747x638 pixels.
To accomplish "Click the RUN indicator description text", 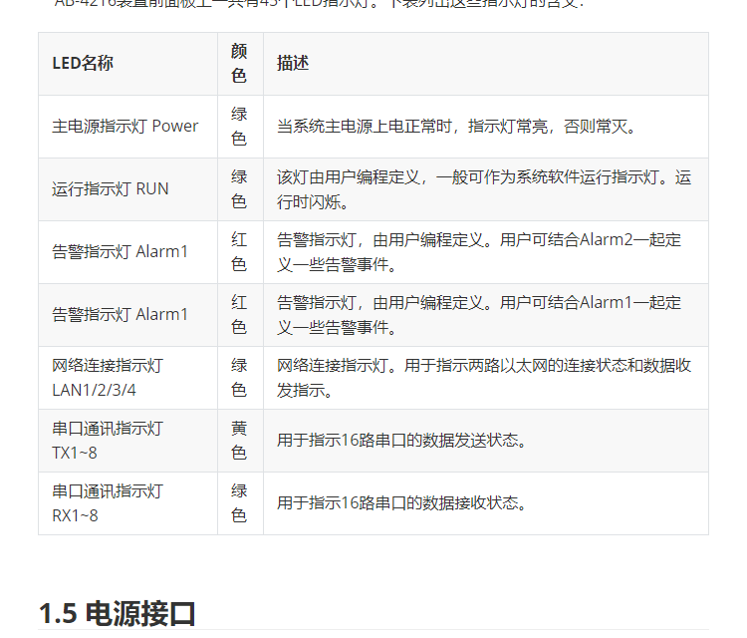I will 484,189.
